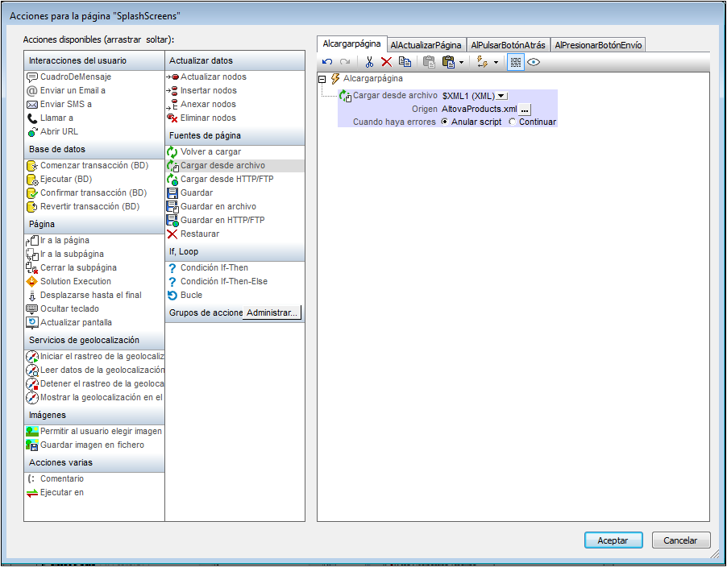Viewport: 727px width, 567px height.
Task: Click the first grayed-out paste icon
Action: click(429, 62)
